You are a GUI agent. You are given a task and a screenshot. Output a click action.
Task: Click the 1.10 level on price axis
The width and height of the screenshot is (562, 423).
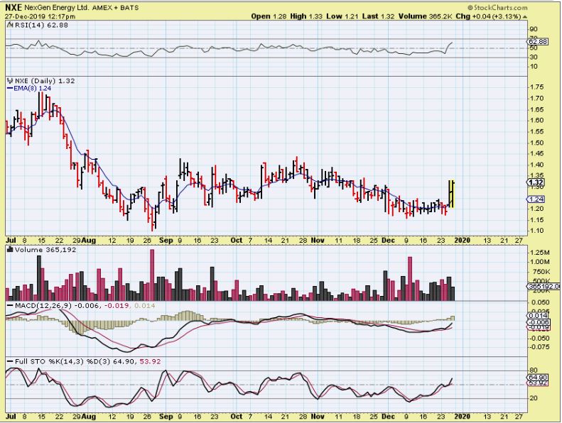[537, 231]
